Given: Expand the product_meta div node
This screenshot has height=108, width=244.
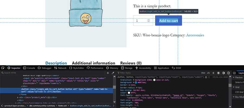Looking at the screenshot, I should tap(18, 97).
